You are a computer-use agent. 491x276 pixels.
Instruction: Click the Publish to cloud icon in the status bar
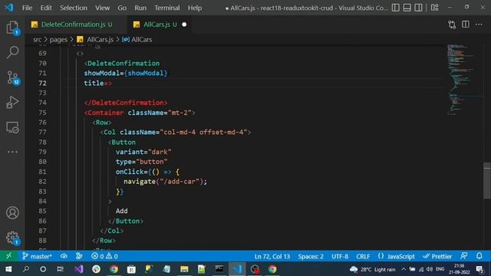tap(64, 256)
